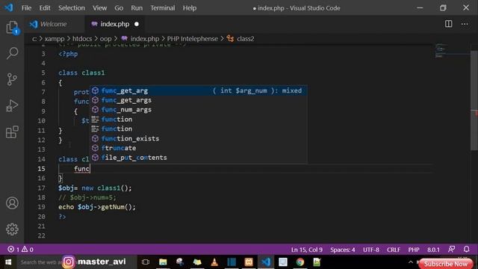Open the Selection menu
This screenshot has width=478, height=269.
72,8
